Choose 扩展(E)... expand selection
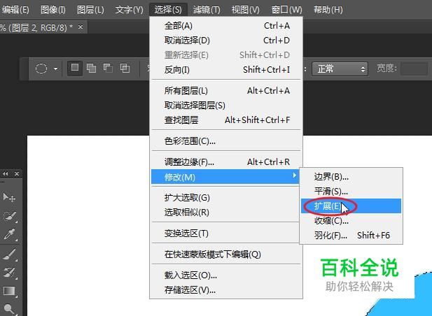Viewport: 432px width, 316px height. [351, 206]
